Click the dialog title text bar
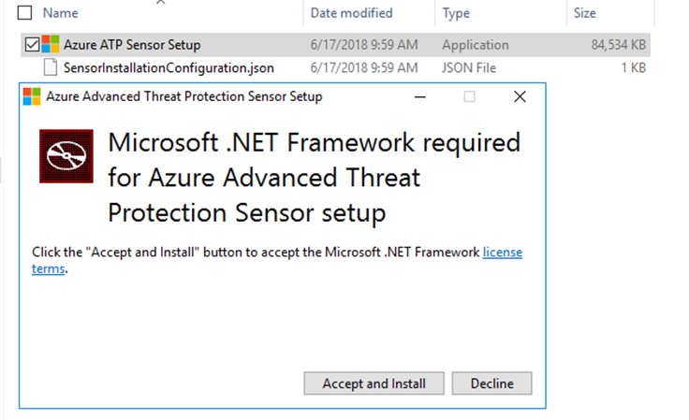 (184, 96)
